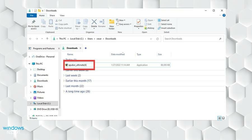The height and width of the screenshot is (140, 252).
Task: Sort by Date modified column
Action: 118,54
